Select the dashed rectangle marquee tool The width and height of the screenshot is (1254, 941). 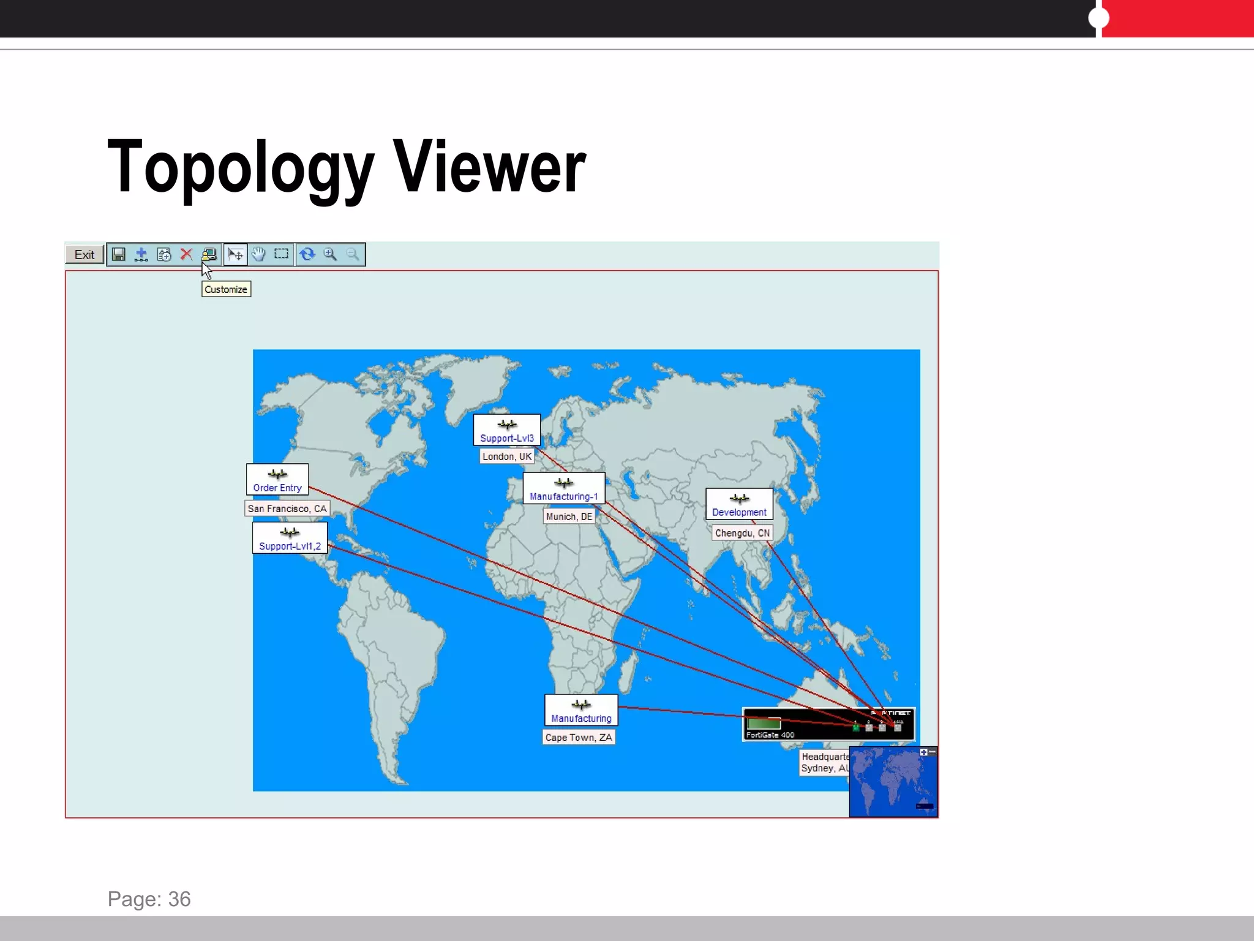pos(281,254)
